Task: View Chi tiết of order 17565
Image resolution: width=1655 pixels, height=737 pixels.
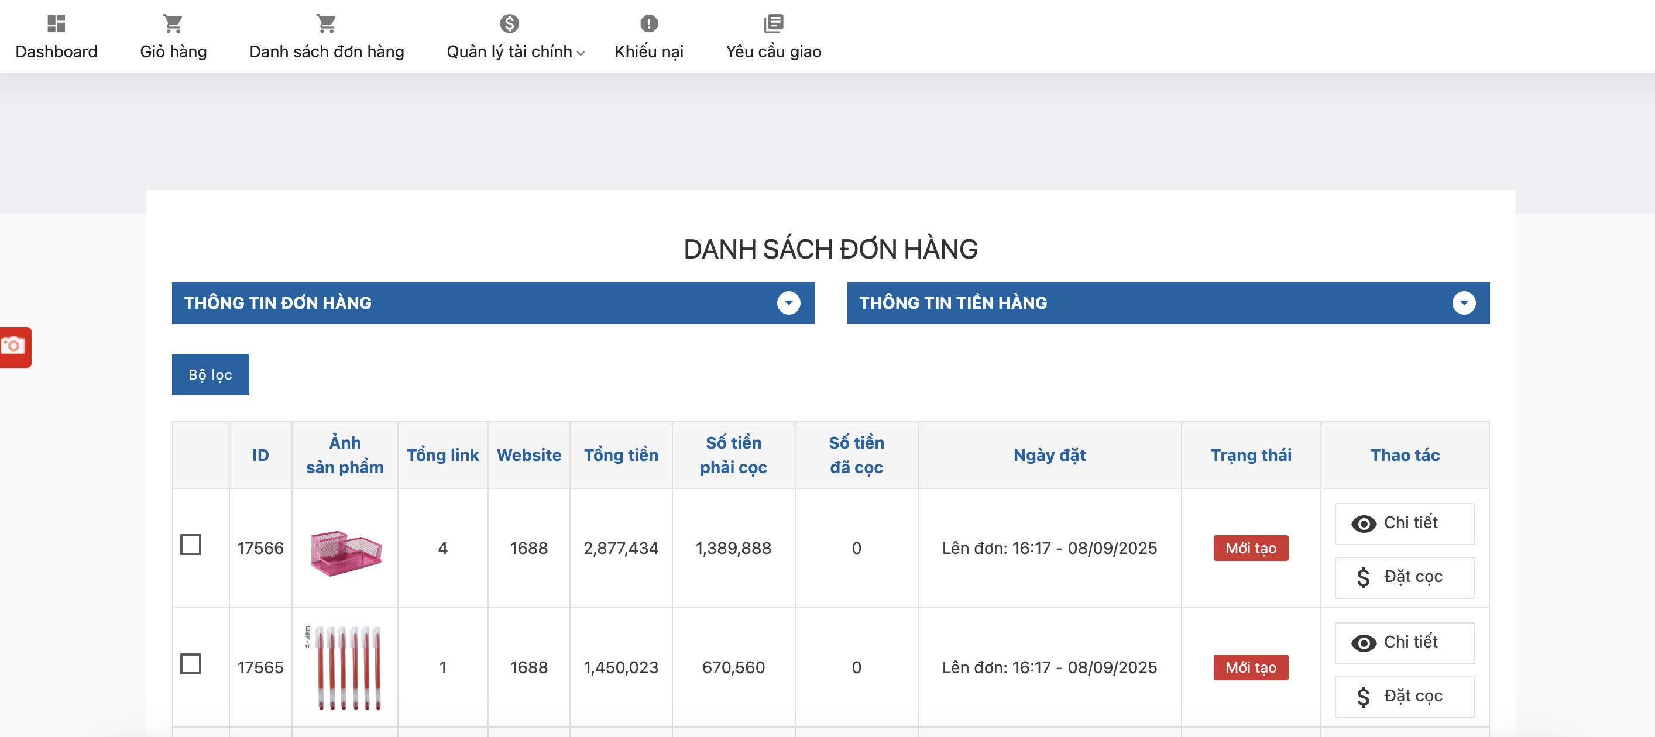Action: pos(1405,643)
